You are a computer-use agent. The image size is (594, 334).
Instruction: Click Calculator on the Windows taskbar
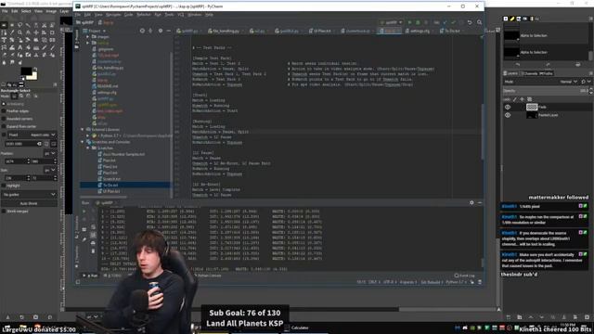[x=296, y=328]
